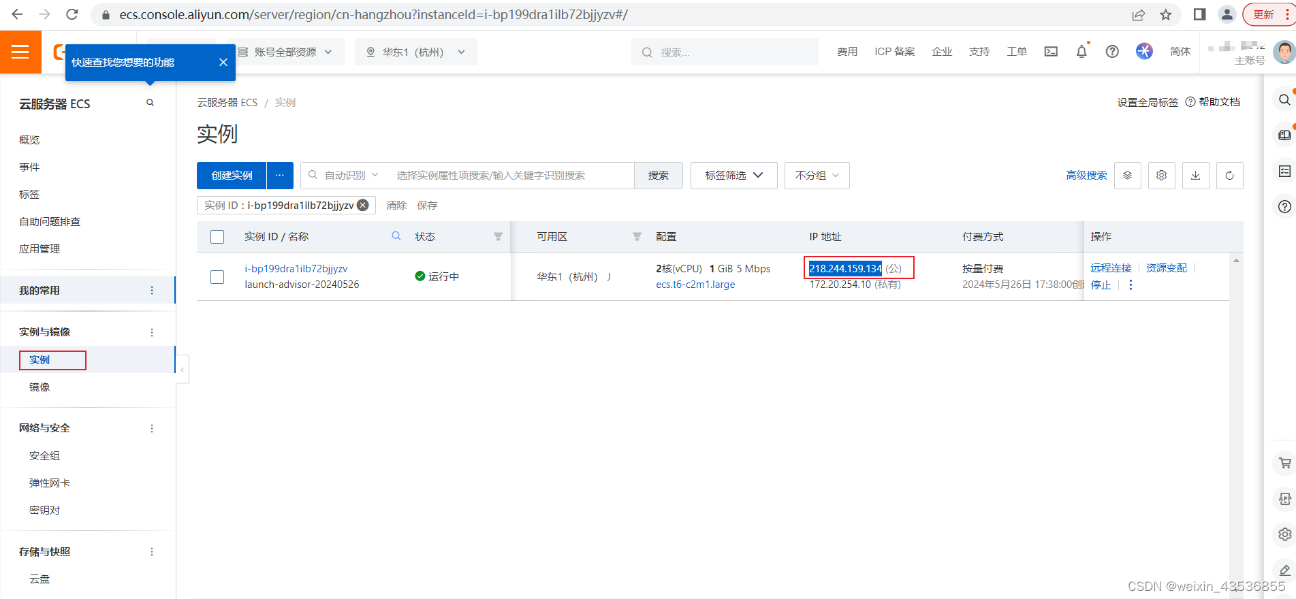Click 清除 filter link
The image size is (1296, 599).
[x=396, y=206]
